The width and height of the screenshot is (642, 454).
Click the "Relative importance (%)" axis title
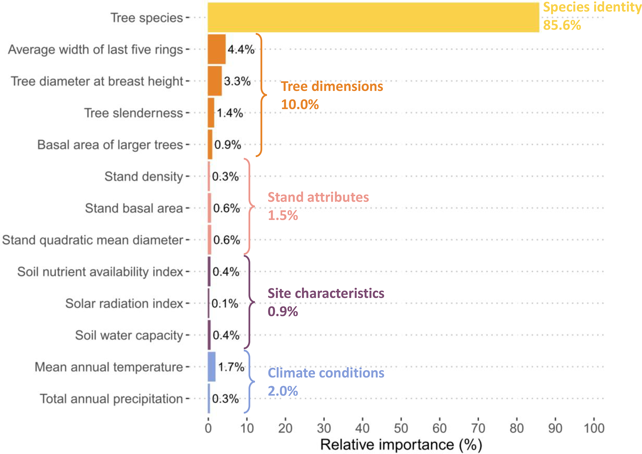(401, 445)
